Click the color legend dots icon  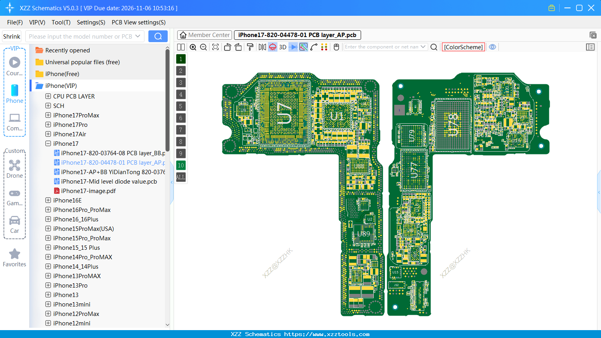(x=324, y=47)
